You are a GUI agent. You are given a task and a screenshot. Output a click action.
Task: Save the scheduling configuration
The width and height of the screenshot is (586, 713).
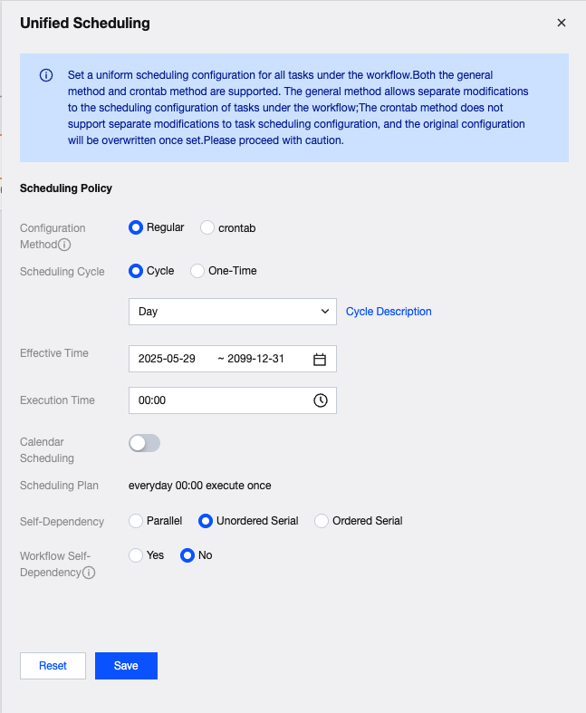pyautogui.click(x=126, y=666)
